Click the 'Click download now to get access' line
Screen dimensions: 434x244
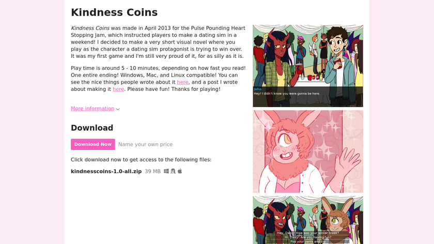pos(141,160)
